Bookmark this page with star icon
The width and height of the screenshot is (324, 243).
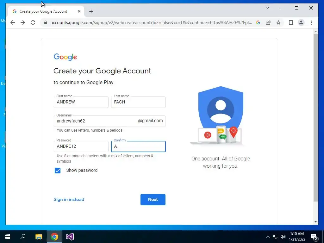coord(278,22)
